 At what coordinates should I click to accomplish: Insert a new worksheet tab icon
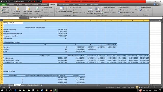(x=42, y=85)
